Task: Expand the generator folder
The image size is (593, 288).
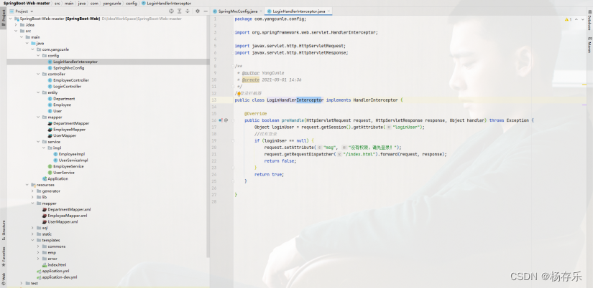Action: click(x=33, y=191)
